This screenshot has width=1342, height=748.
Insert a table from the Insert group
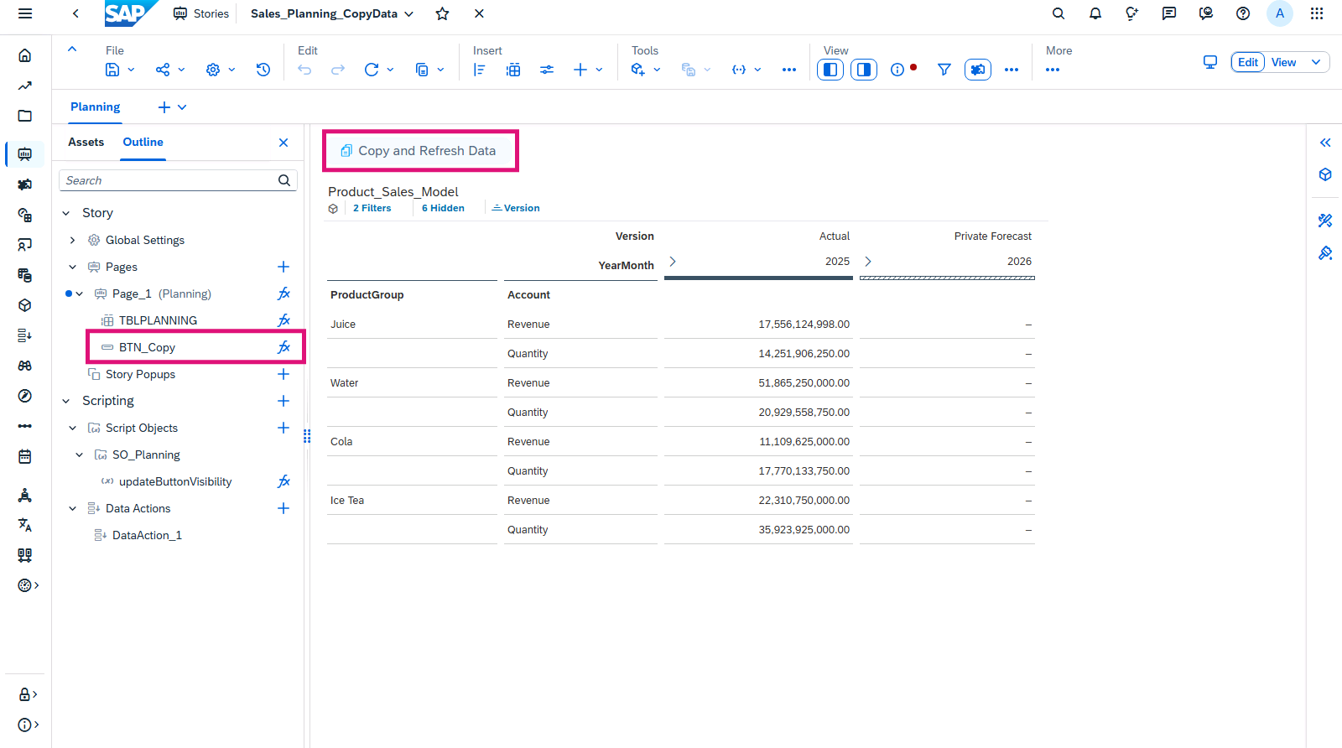point(513,70)
